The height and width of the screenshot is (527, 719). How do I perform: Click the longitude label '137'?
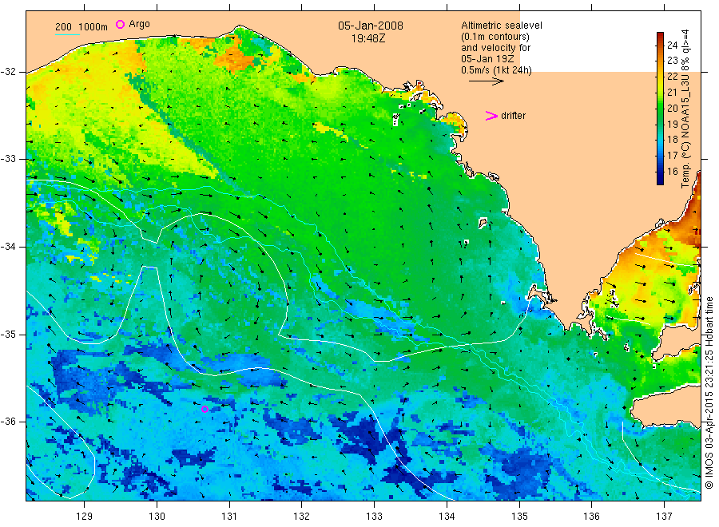664,517
